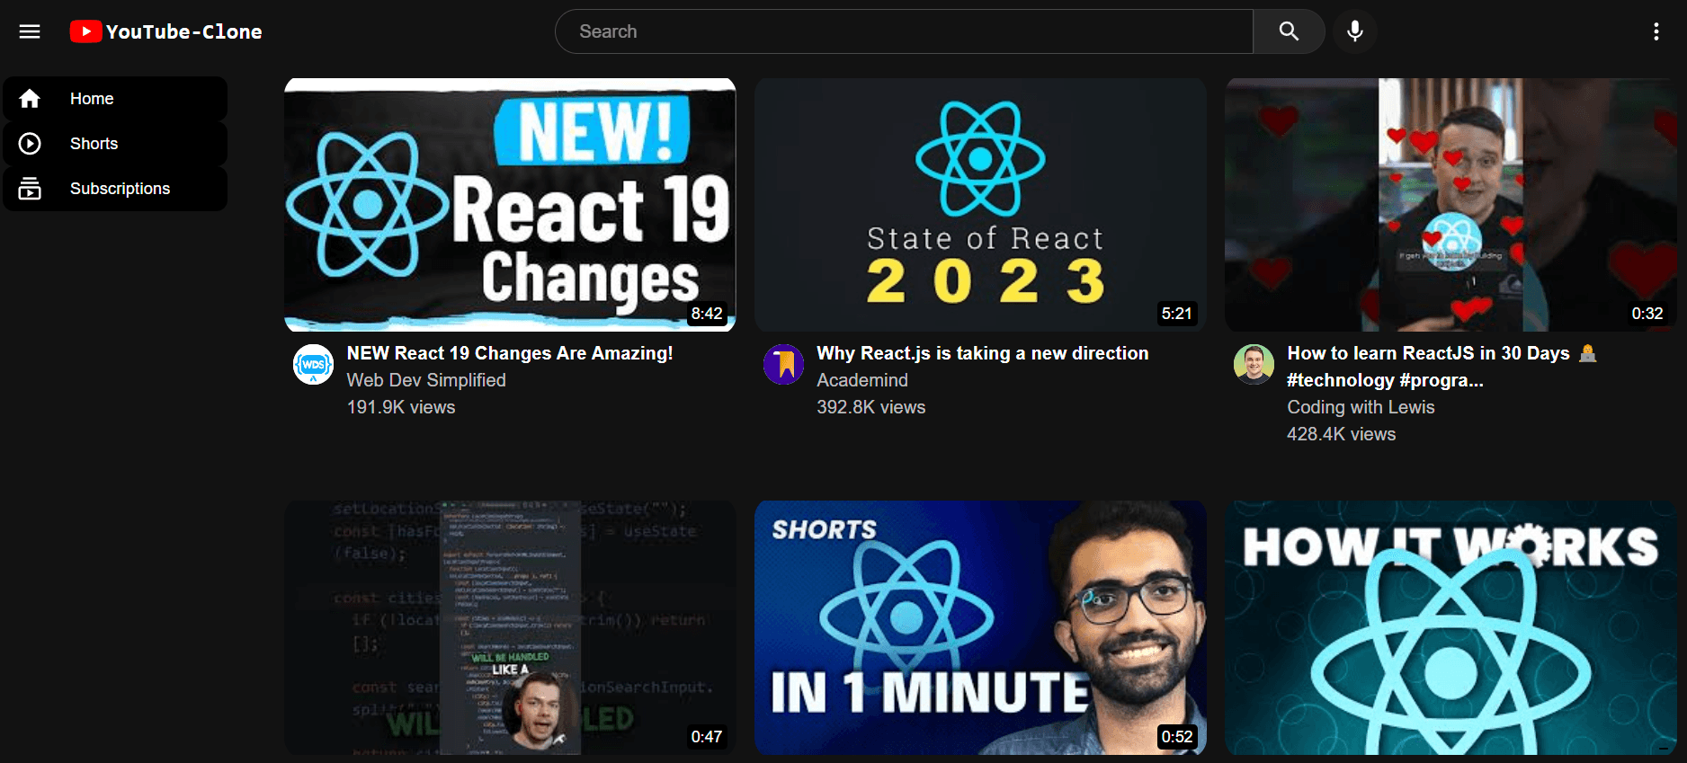The width and height of the screenshot is (1687, 763).
Task: Open Subscriptions in sidebar
Action: coord(115,189)
